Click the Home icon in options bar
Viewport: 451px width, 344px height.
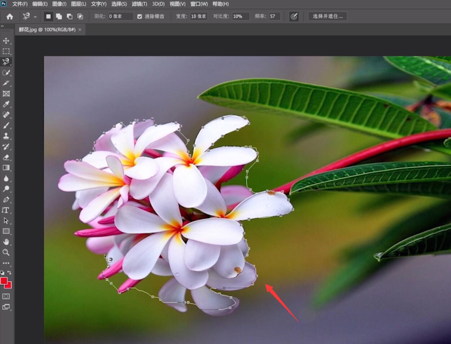coord(10,16)
